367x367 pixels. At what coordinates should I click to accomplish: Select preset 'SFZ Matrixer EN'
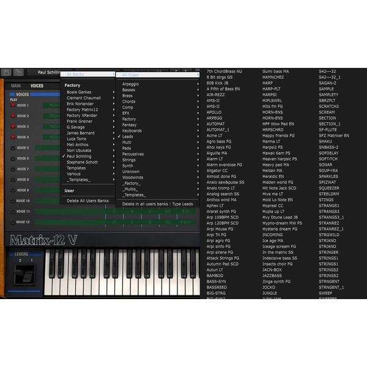click(x=334, y=136)
